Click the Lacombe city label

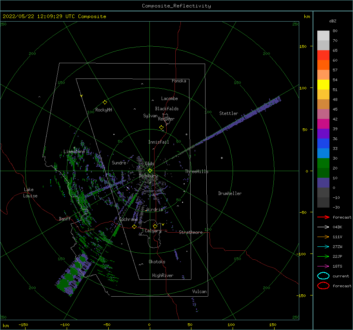169,98
